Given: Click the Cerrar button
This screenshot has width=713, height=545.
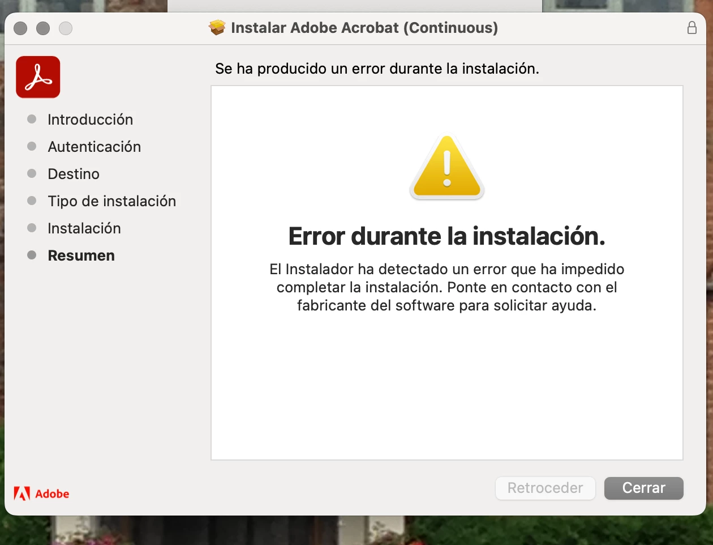Looking at the screenshot, I should coord(643,488).
